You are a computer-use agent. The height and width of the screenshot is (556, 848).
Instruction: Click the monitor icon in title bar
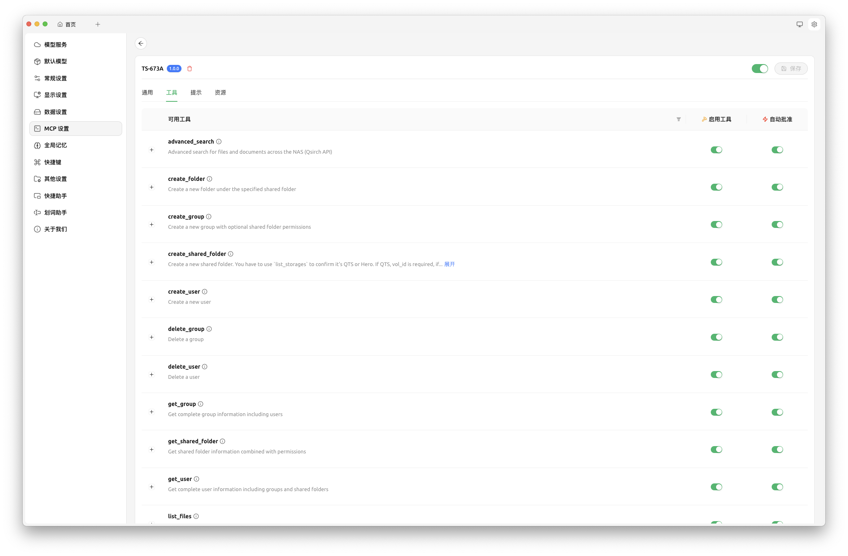click(799, 24)
